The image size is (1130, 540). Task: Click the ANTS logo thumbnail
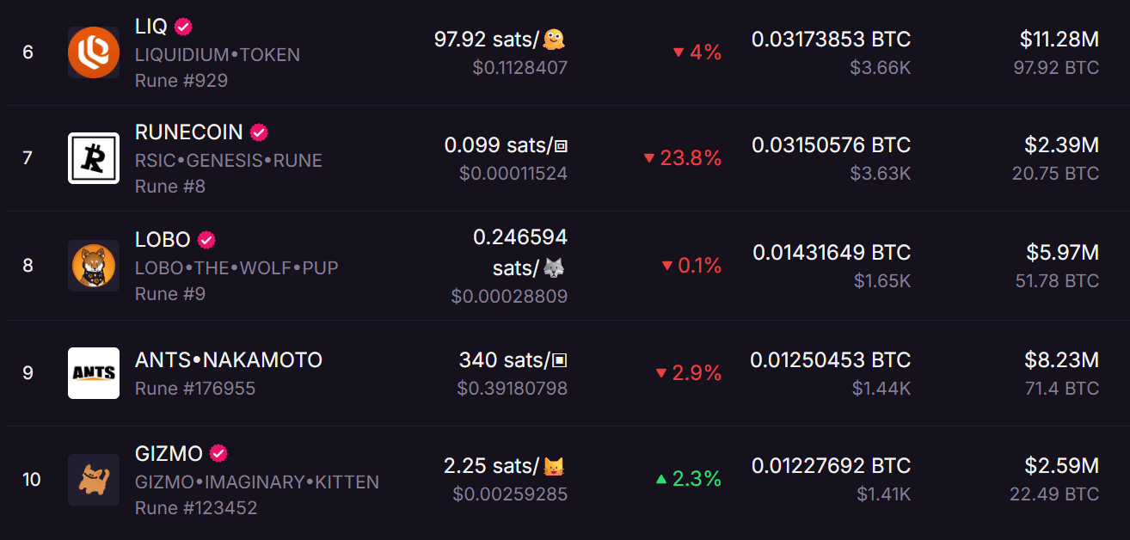coord(94,373)
